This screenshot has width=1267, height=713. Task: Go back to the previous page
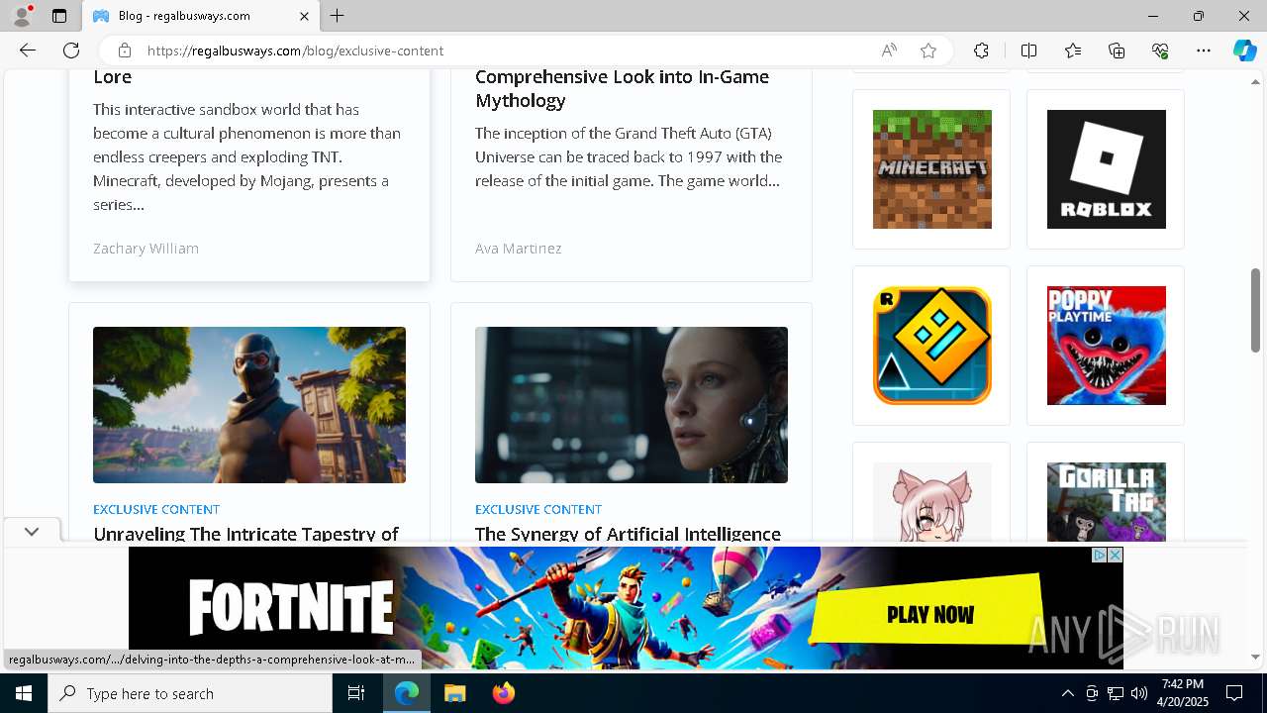click(28, 51)
